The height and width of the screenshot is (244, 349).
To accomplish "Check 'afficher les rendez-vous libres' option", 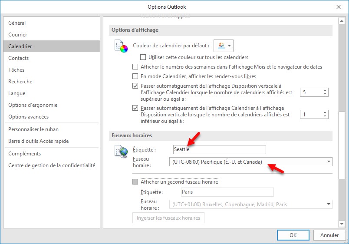I will click(x=135, y=76).
